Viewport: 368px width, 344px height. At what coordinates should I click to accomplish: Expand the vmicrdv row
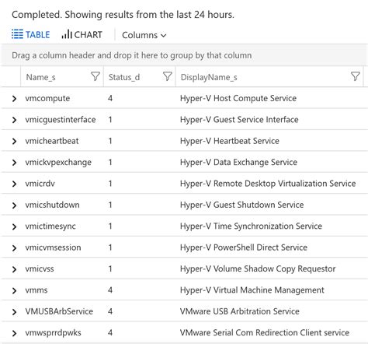click(14, 184)
